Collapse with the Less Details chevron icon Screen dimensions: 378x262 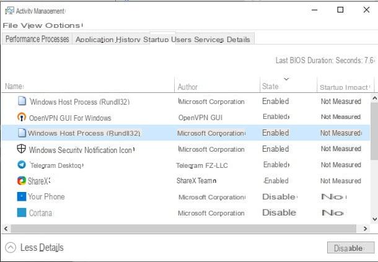coord(11,248)
